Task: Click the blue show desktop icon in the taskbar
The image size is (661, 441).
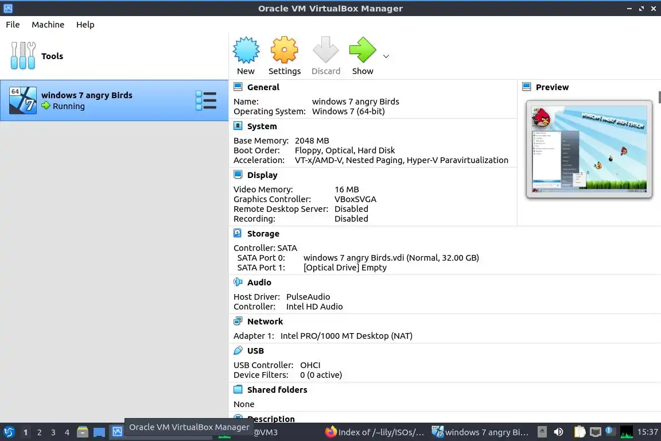Action: [99, 432]
